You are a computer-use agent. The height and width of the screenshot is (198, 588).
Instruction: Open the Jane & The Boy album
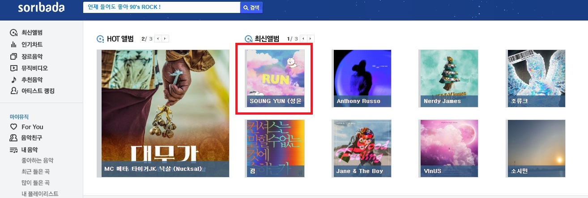coord(362,148)
